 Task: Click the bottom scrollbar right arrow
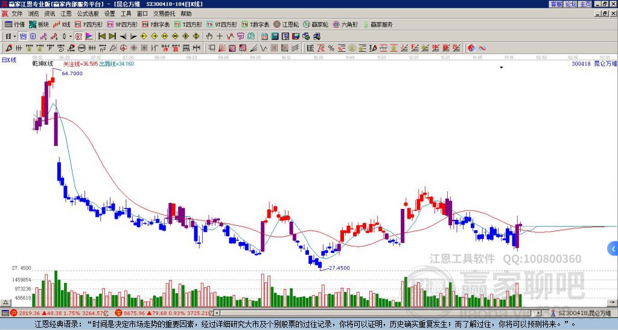[538, 313]
